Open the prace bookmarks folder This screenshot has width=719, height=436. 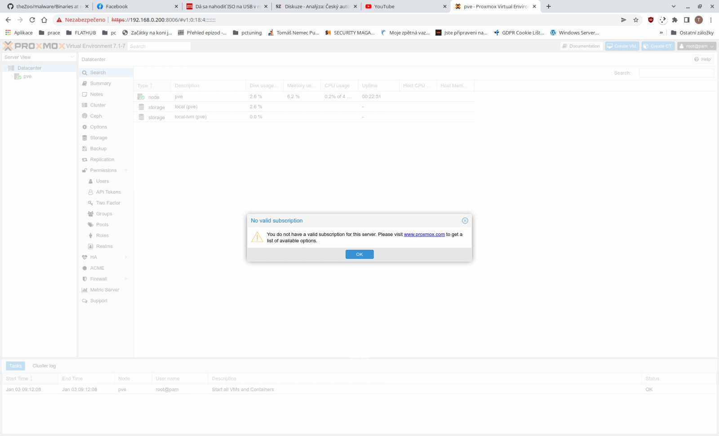(49, 33)
